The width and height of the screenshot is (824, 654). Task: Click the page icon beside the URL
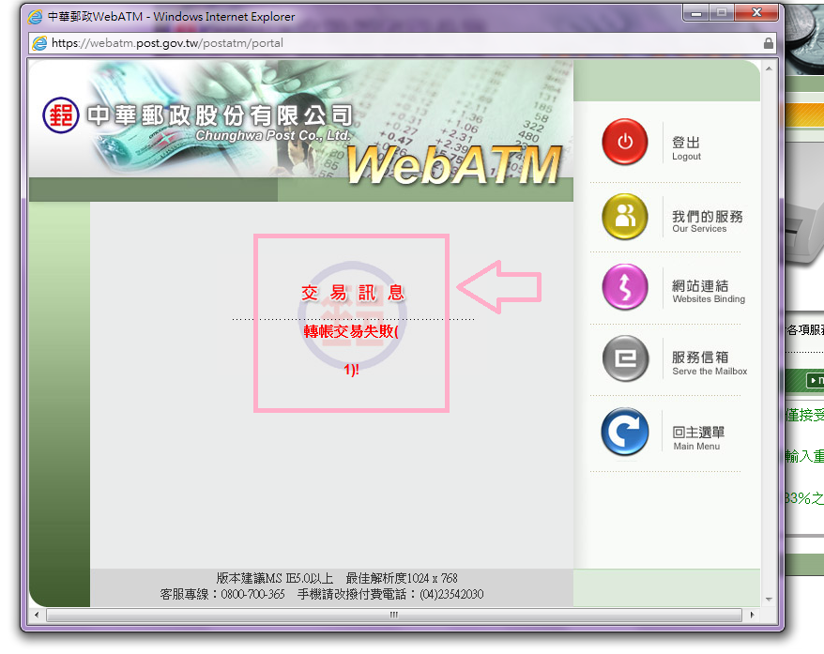coord(40,43)
